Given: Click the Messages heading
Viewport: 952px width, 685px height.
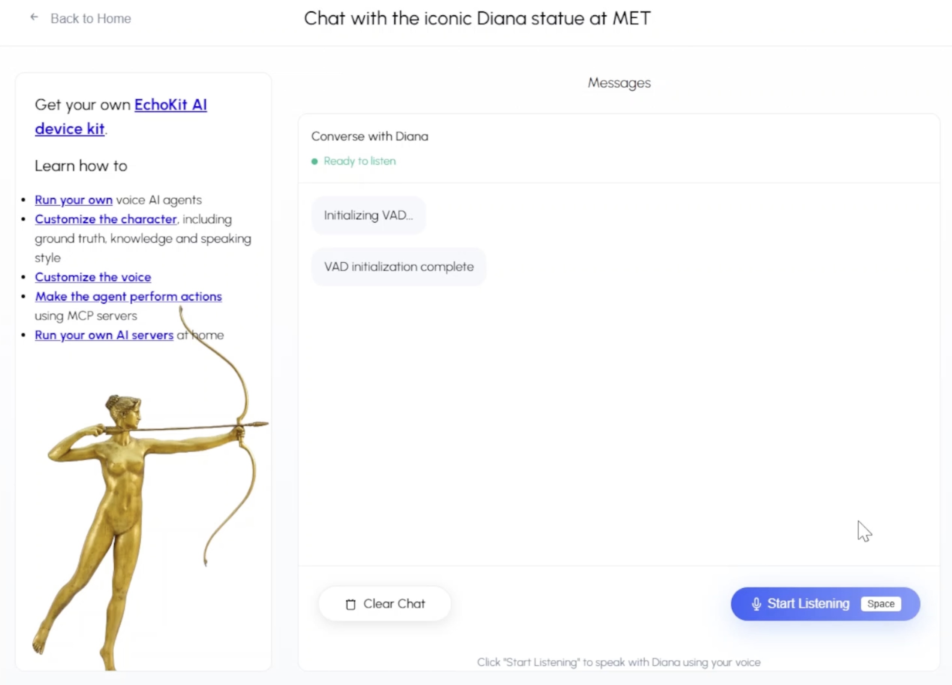Looking at the screenshot, I should [619, 83].
